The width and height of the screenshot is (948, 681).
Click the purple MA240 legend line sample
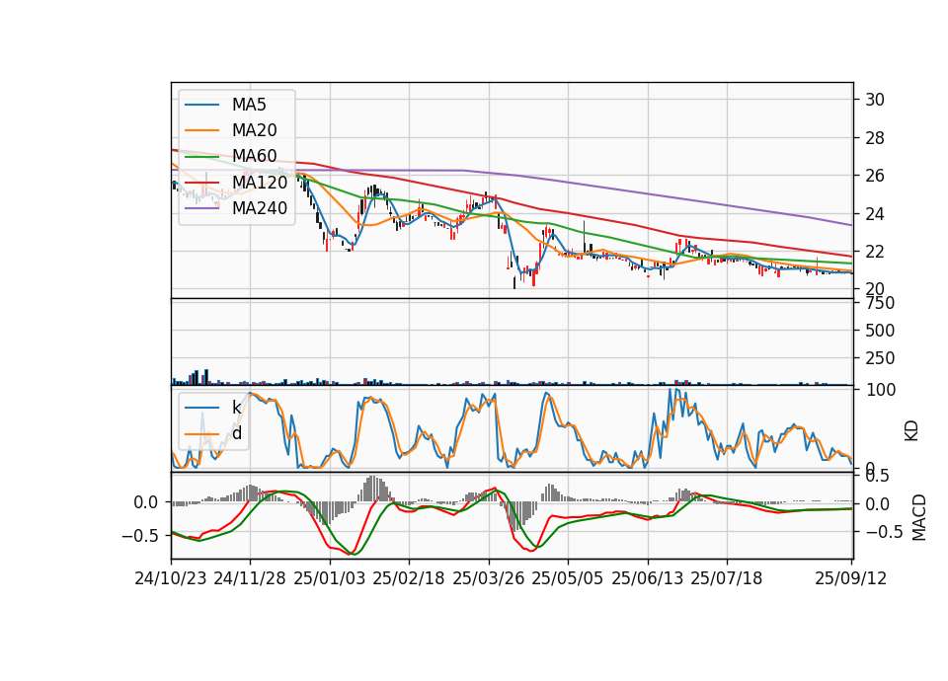[x=201, y=208]
